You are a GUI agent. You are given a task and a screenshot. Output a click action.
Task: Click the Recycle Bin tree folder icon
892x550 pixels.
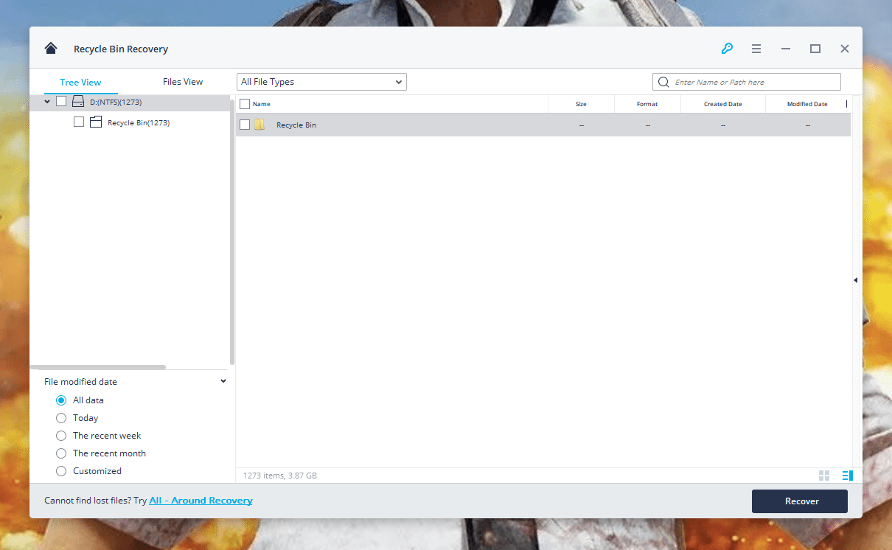point(96,122)
